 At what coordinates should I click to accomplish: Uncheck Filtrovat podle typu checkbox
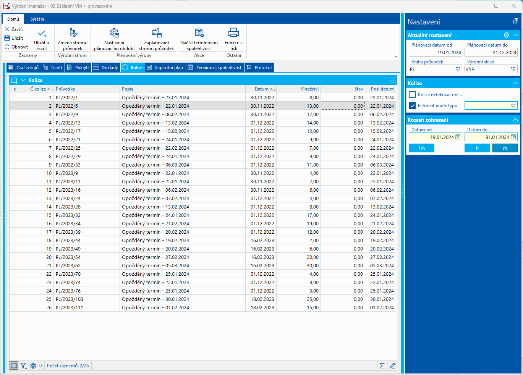click(x=412, y=106)
